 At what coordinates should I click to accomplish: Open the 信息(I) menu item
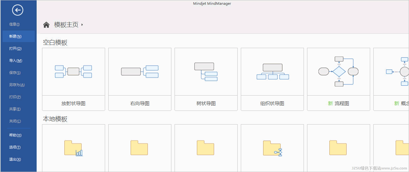15,24
